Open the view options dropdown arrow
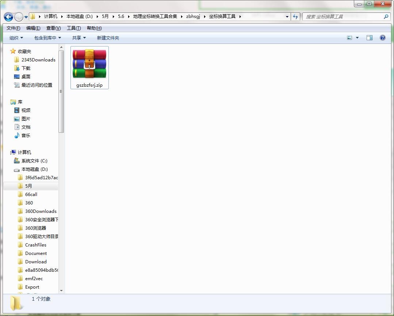This screenshot has width=394, height=316. pos(357,38)
